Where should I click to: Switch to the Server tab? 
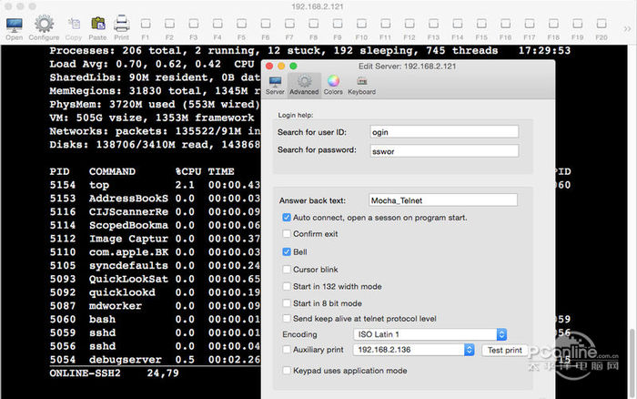click(x=275, y=85)
